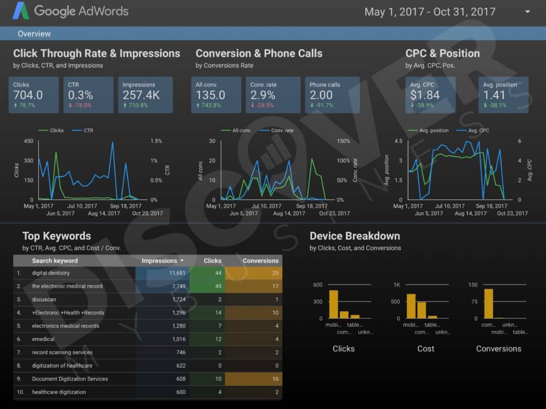
Task: Click the Clicks 704.0 scorecard
Action: tap(34, 95)
